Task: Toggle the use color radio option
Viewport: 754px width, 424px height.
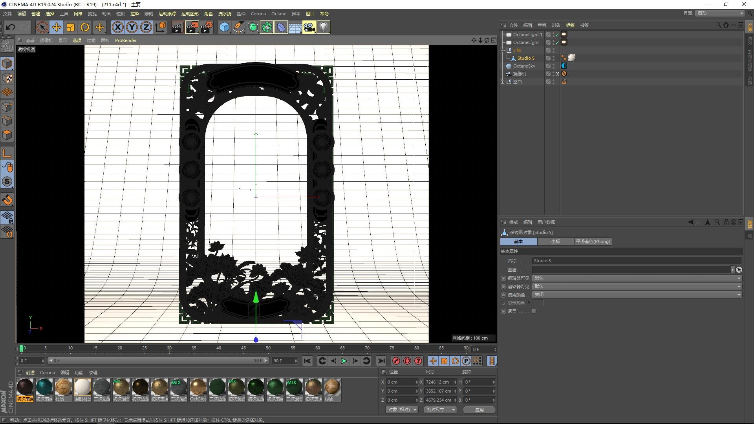Action: 503,295
